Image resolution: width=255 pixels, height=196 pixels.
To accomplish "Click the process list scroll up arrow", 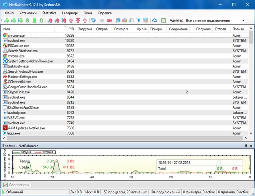I will (251, 28).
